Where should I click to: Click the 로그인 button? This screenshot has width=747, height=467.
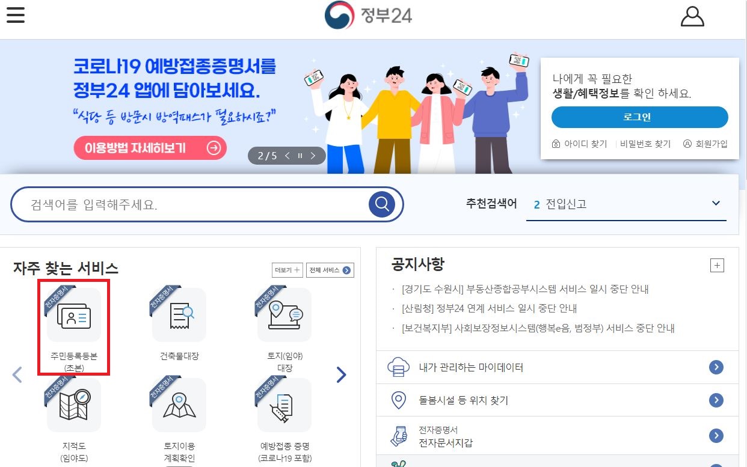pos(639,117)
